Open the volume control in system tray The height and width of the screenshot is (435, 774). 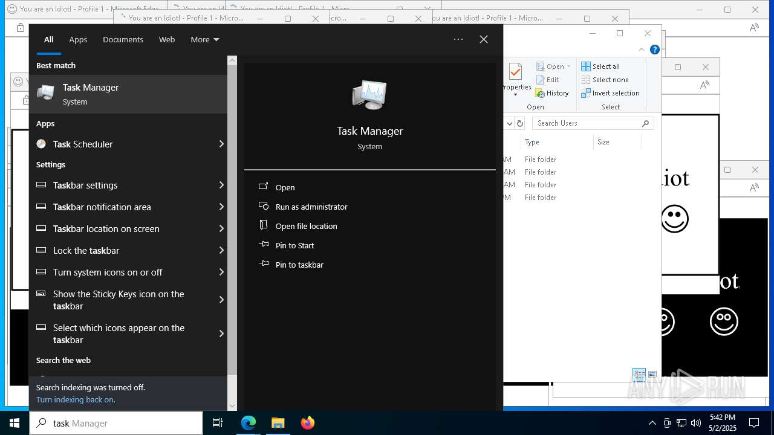tap(696, 423)
